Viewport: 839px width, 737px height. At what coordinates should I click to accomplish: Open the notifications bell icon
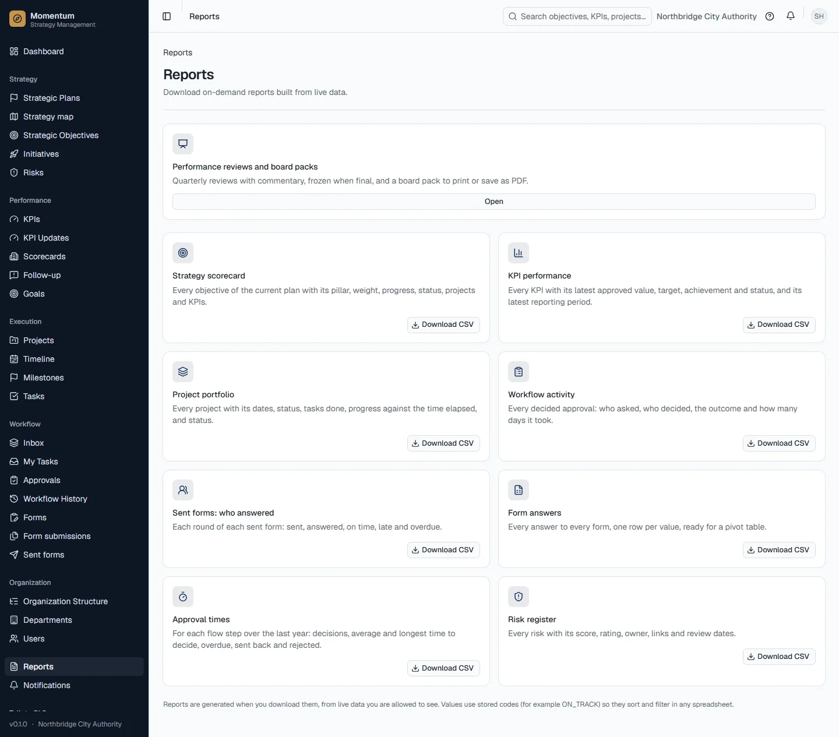tap(791, 16)
